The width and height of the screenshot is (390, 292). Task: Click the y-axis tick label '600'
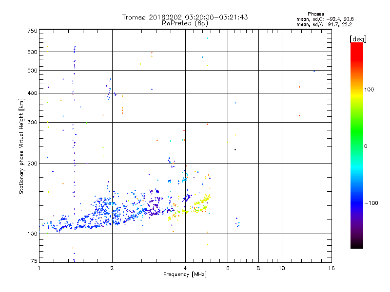32,52
